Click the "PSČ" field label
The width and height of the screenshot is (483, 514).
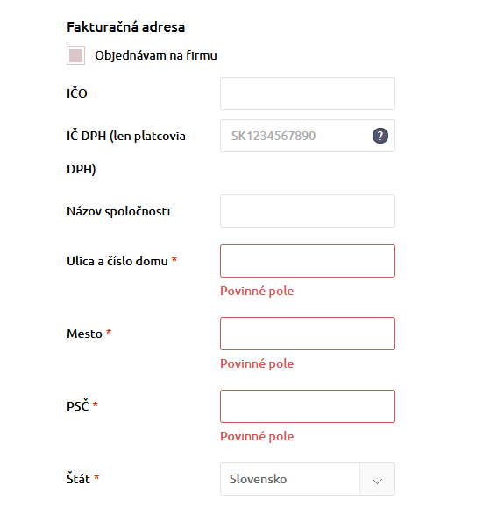(x=78, y=405)
